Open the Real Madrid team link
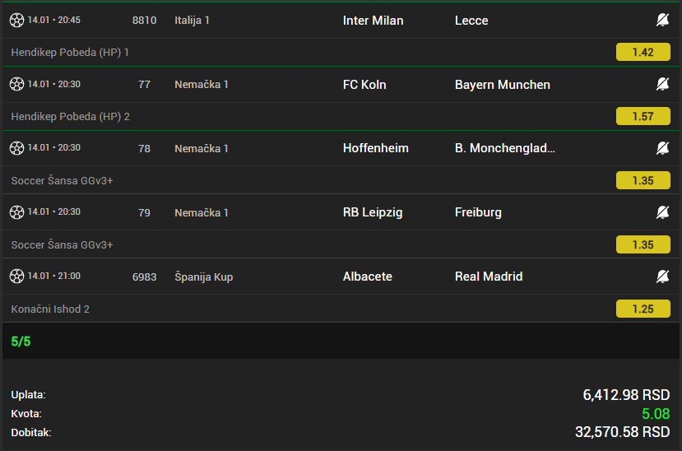This screenshot has height=451, width=682. (x=489, y=277)
